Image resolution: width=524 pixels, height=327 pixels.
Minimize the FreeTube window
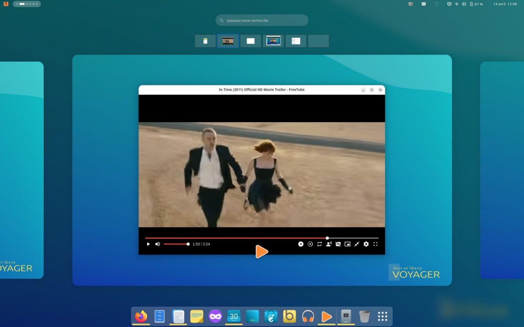tap(363, 90)
